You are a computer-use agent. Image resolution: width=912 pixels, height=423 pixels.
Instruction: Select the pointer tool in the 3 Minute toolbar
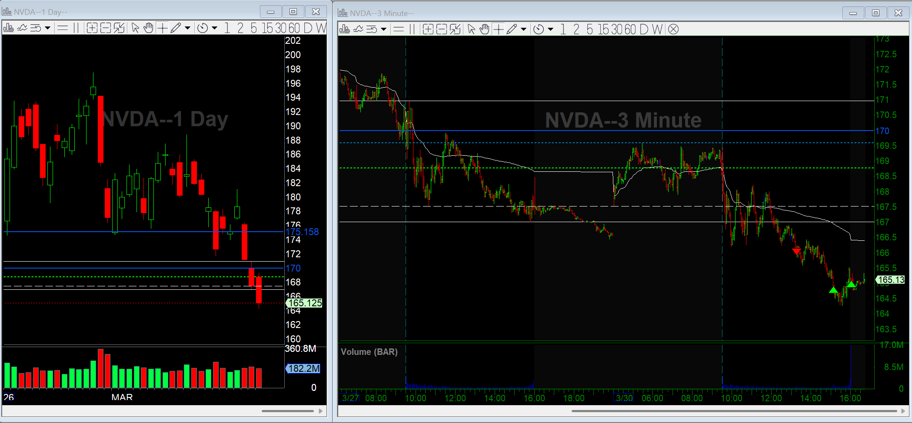(x=471, y=29)
